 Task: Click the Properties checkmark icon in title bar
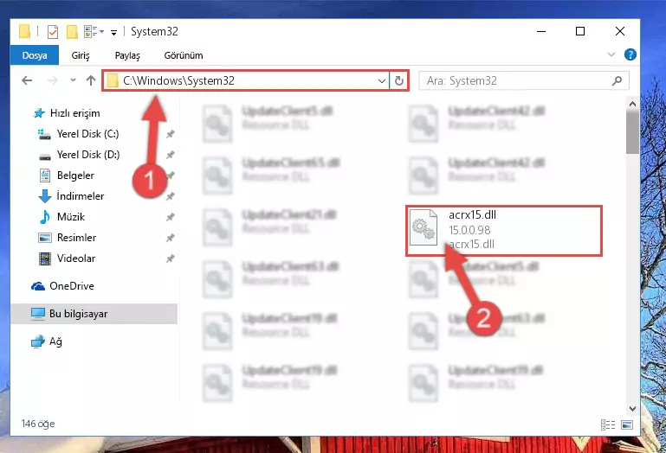[x=53, y=32]
